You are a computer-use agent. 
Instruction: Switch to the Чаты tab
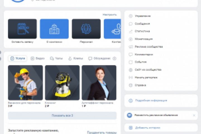coord(56,58)
